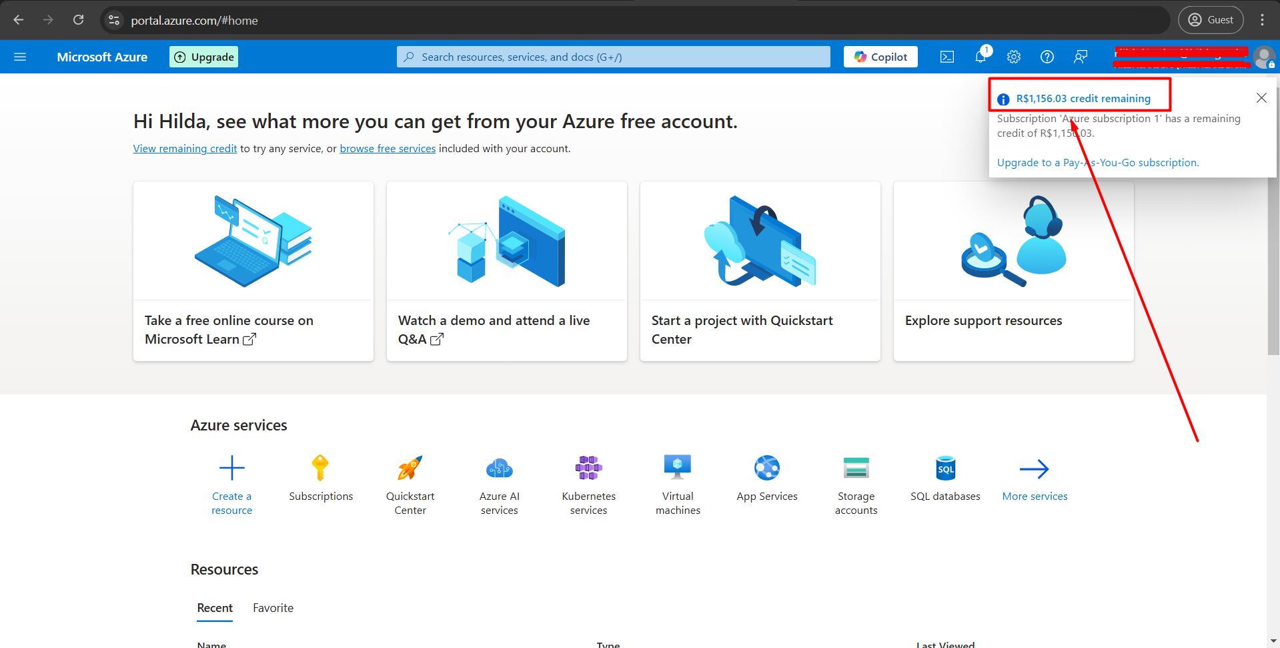Open the notifications bell
1280x648 pixels.
tap(981, 57)
